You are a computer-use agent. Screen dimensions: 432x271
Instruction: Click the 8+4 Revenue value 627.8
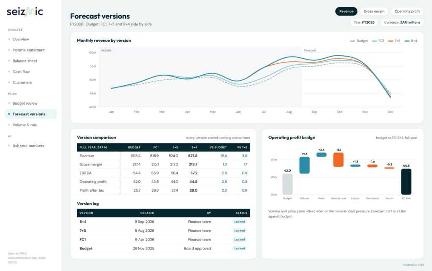[192, 156]
